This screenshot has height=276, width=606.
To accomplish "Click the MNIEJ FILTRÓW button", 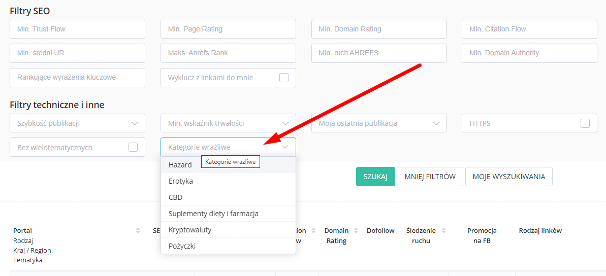I will (430, 177).
